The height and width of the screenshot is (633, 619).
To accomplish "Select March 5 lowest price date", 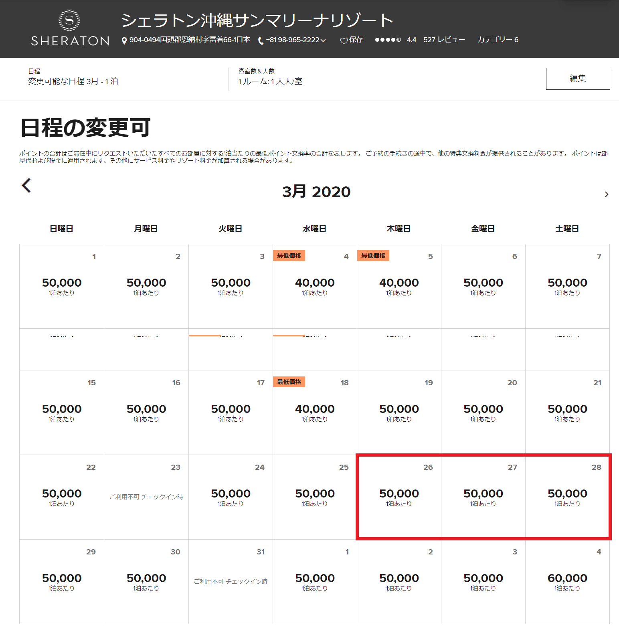I will point(399,286).
